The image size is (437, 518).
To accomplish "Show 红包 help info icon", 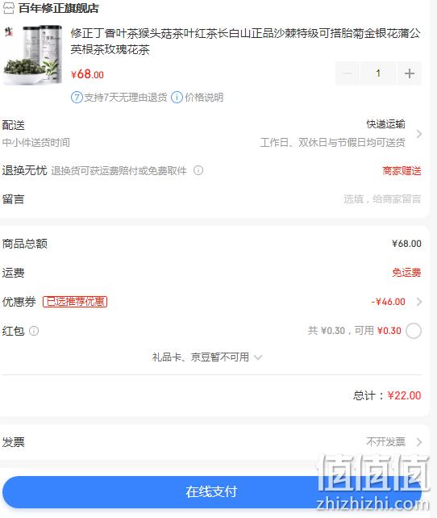I will tap(34, 331).
